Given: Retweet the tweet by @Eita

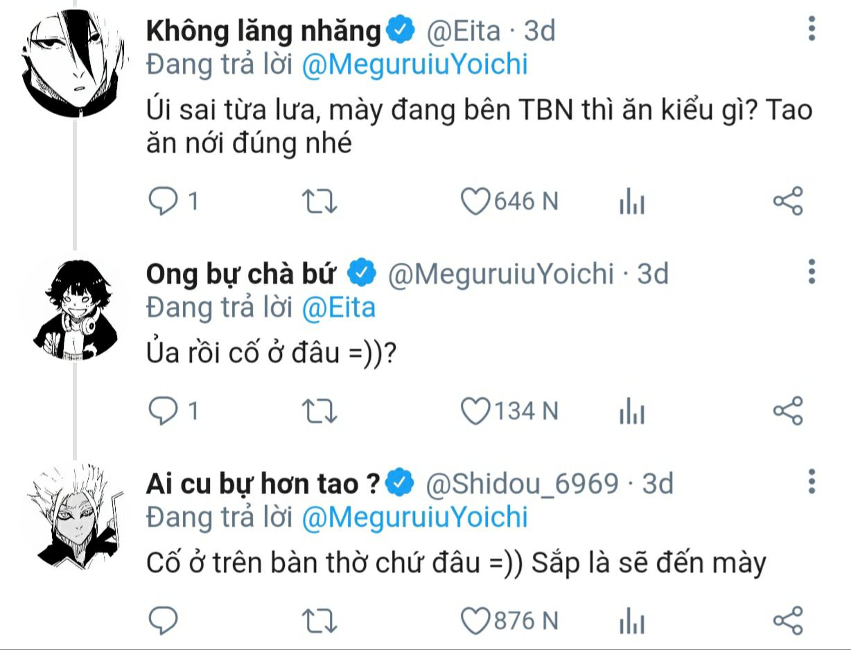Looking at the screenshot, I should 322,201.
